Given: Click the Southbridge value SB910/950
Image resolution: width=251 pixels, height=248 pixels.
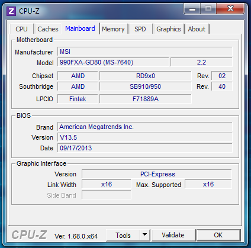Looking at the screenshot, I should tap(146, 86).
